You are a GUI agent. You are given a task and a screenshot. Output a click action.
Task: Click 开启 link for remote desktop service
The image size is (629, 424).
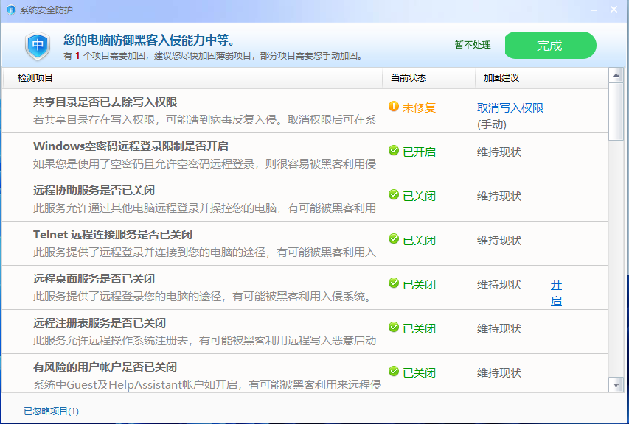(556, 293)
